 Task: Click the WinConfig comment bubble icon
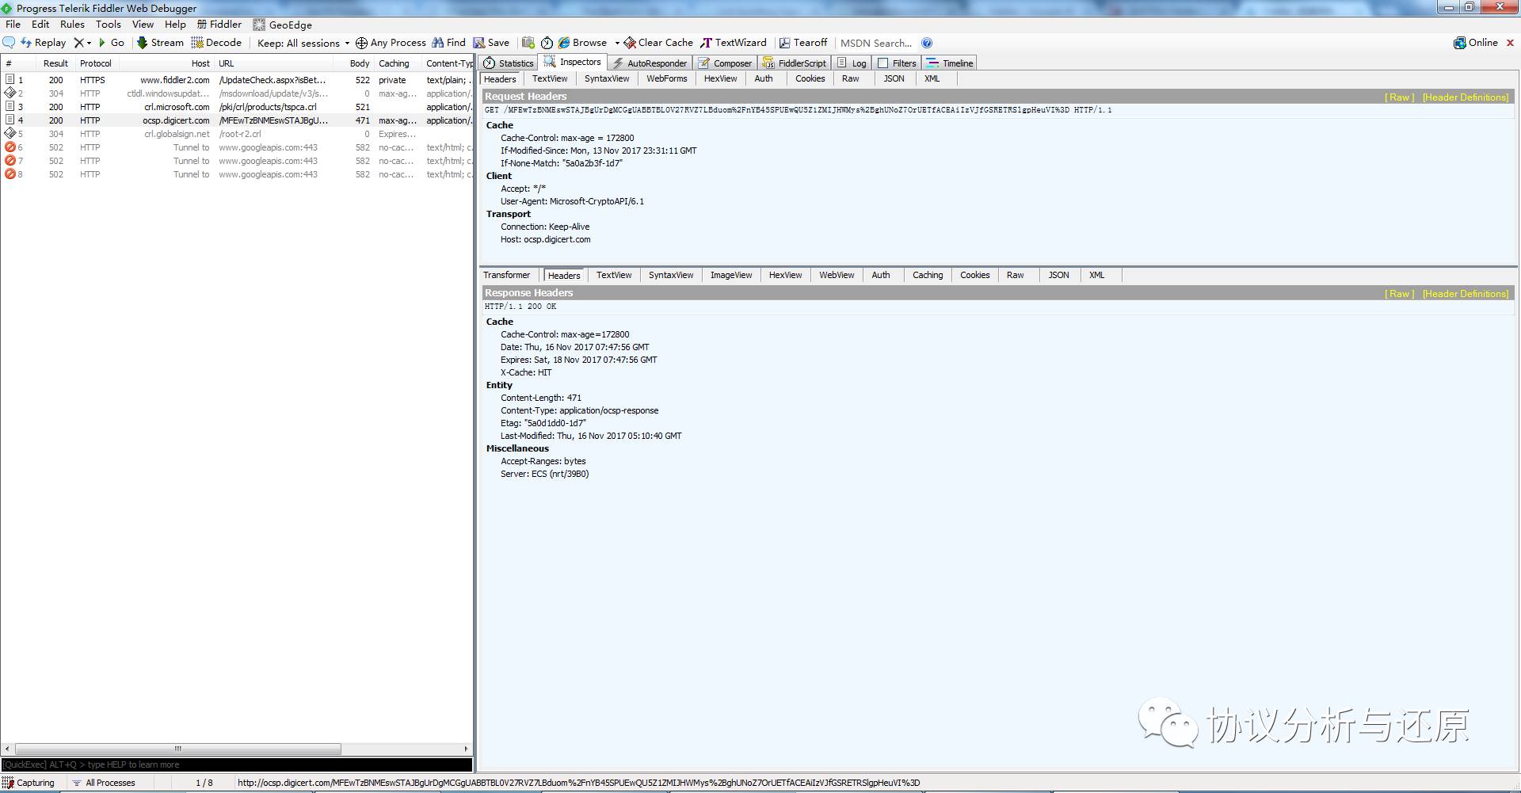9,43
